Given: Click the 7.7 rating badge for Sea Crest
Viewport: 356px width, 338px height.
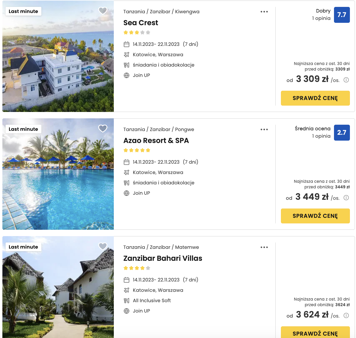Looking at the screenshot, I should pos(342,15).
